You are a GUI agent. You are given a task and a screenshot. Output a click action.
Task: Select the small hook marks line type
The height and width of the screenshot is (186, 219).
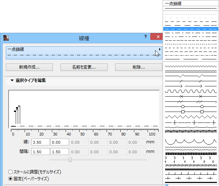(x=191, y=173)
